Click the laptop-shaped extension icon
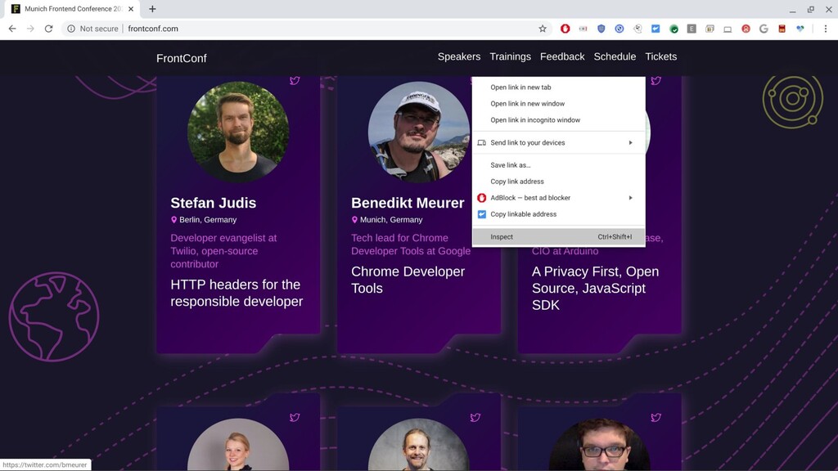 point(728,29)
